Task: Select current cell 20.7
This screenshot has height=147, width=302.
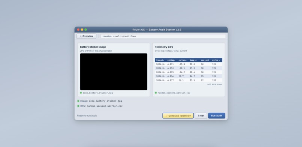Action: (181, 76)
